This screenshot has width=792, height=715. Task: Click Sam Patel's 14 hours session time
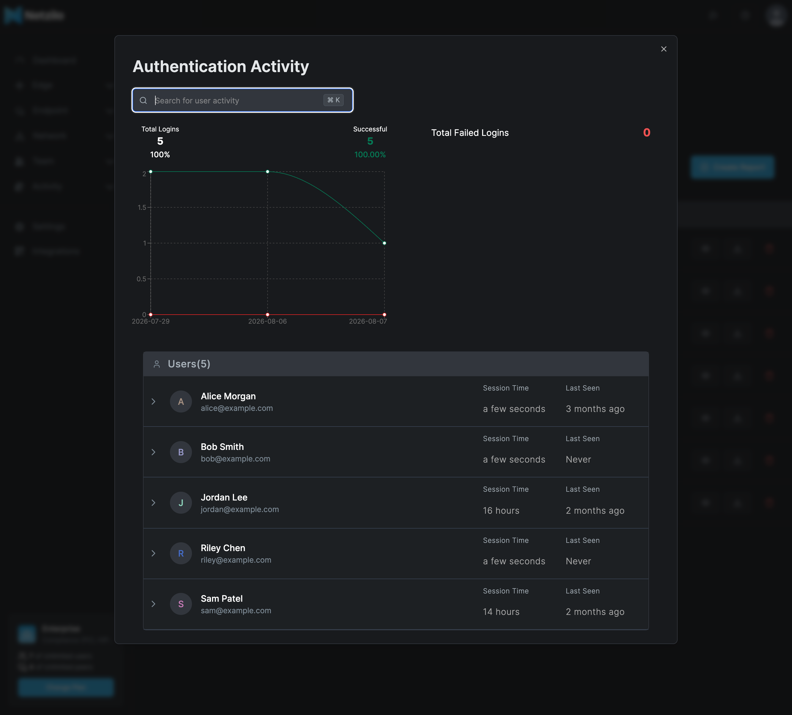[501, 612]
